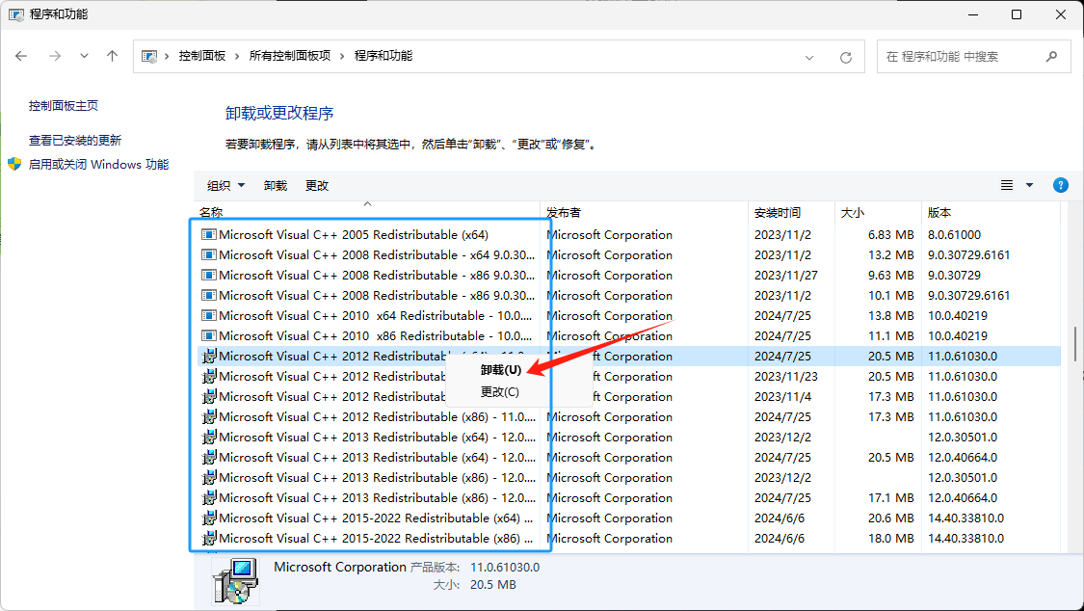The image size is (1084, 611).
Task: Click icon of 2013 (x64) row sized 20.5 MB
Action: (209, 457)
